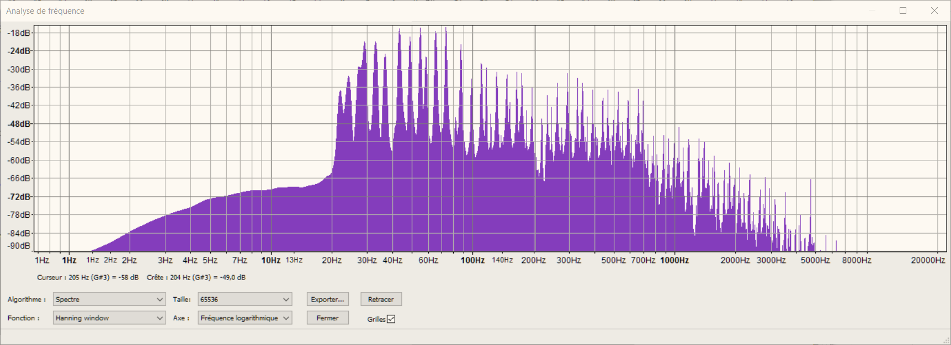Screen dimensions: 951x345
Task: Open the Axe dropdown showing Fréquence logarithmique
Action: 245,318
